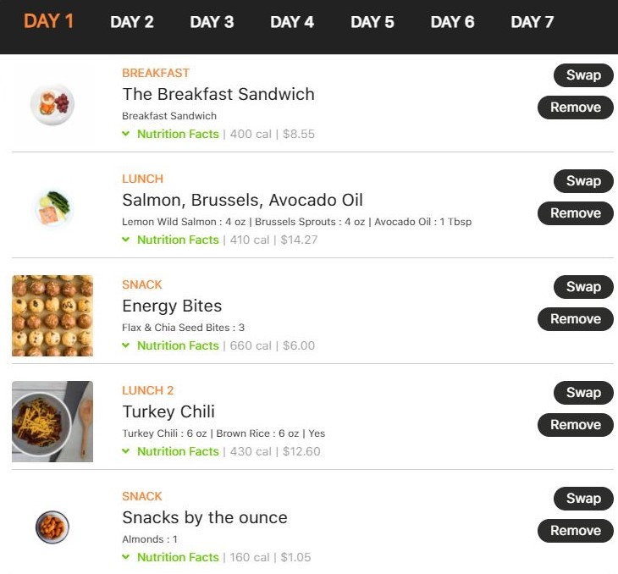This screenshot has height=574, width=618.
Task: Go to the DAY 7 tab
Action: [x=532, y=22]
